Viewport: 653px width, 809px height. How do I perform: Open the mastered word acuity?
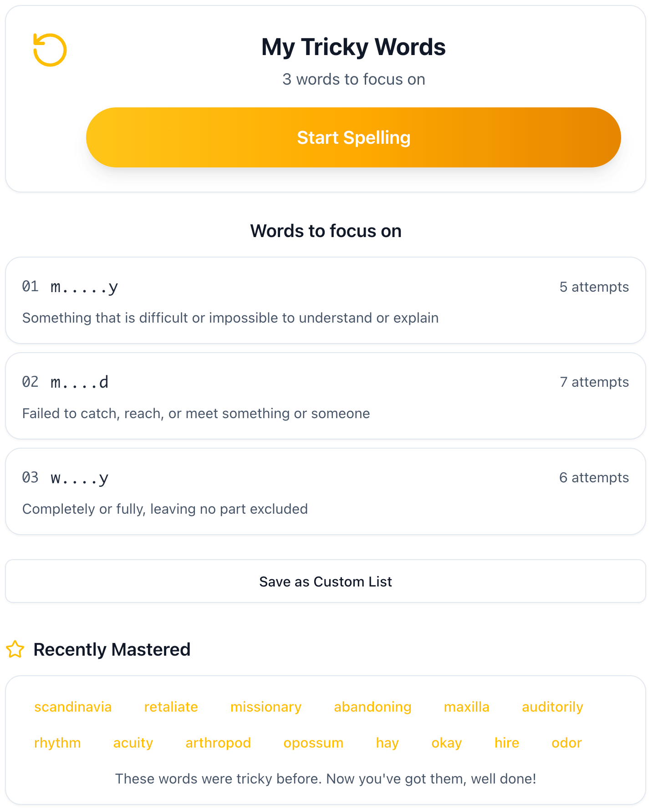[133, 743]
